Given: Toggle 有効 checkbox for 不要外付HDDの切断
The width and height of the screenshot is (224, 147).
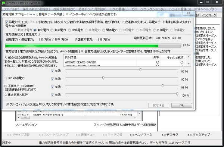Looking at the screenshot, I should tap(52, 87).
